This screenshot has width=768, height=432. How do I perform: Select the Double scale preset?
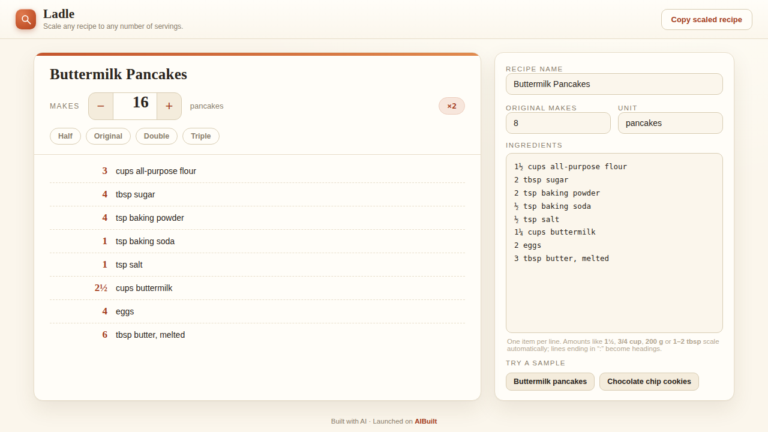coord(157,136)
